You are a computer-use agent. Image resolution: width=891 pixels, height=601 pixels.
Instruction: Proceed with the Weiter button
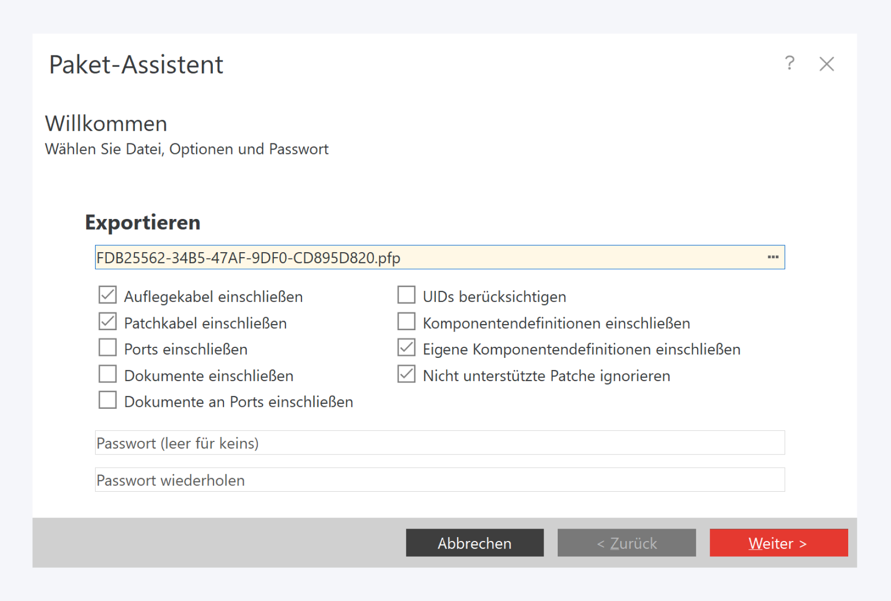tap(778, 543)
